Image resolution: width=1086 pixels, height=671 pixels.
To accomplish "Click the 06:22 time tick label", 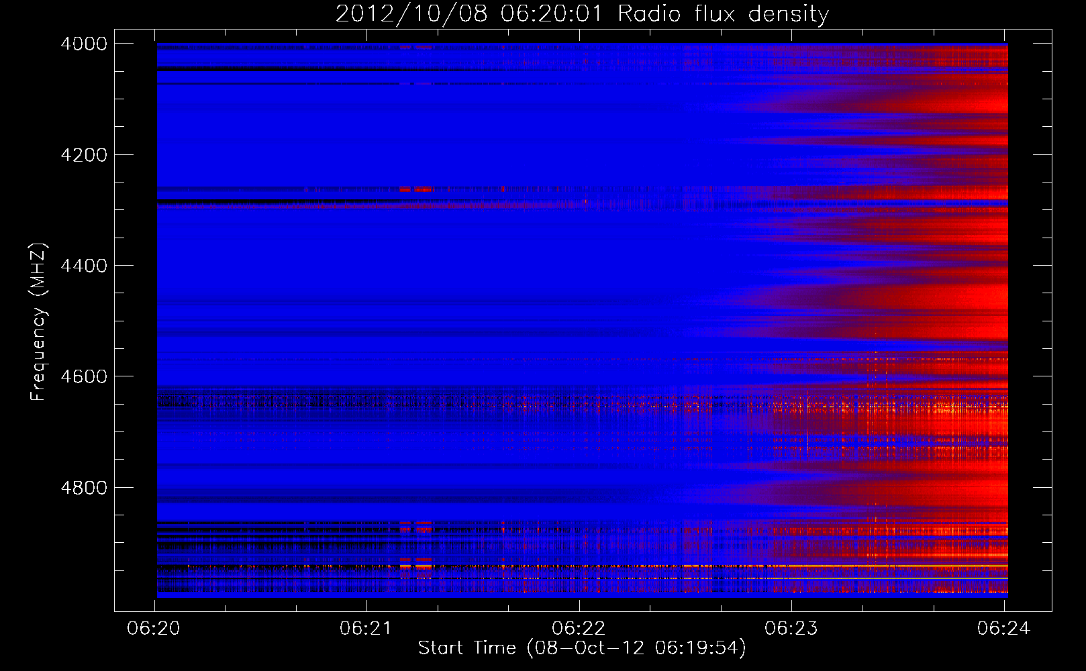I will 579,628.
